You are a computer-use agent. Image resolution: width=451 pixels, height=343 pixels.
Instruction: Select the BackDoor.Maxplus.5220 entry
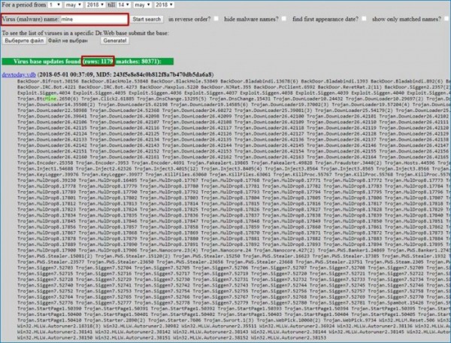pos(169,87)
